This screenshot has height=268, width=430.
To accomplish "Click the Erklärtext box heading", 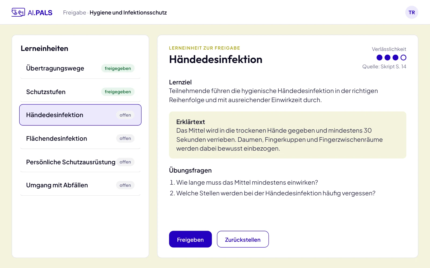I will (x=191, y=122).
